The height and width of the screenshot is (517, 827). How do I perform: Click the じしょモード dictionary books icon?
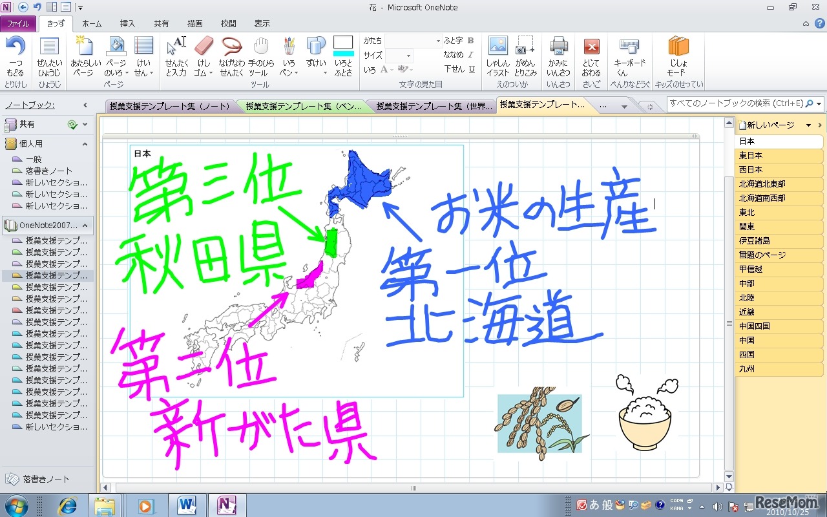[x=678, y=46]
